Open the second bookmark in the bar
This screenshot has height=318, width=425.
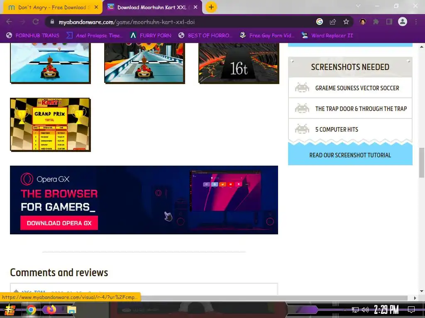pyautogui.click(x=95, y=36)
